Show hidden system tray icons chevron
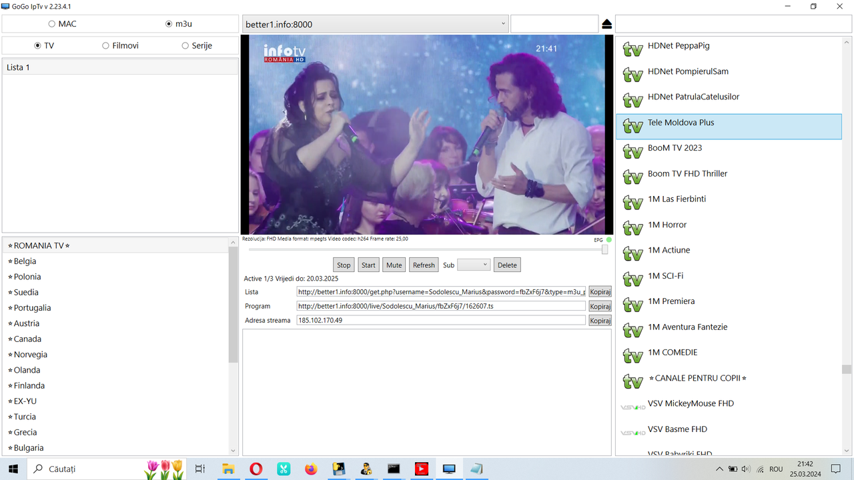This screenshot has width=854, height=480. (x=719, y=469)
